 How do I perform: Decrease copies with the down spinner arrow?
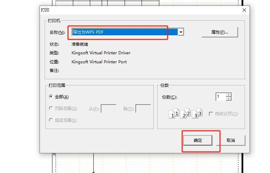point(229,99)
